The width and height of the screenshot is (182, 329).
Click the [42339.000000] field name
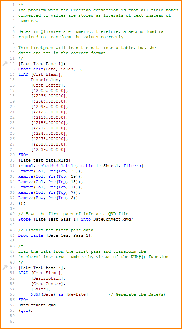(x=48, y=150)
